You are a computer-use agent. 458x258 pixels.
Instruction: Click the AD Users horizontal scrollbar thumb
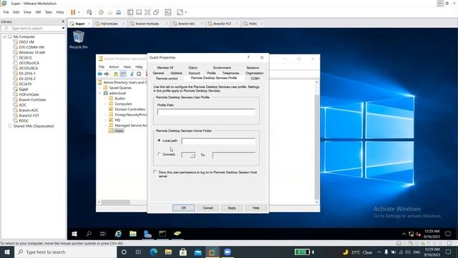pyautogui.click(x=116, y=202)
